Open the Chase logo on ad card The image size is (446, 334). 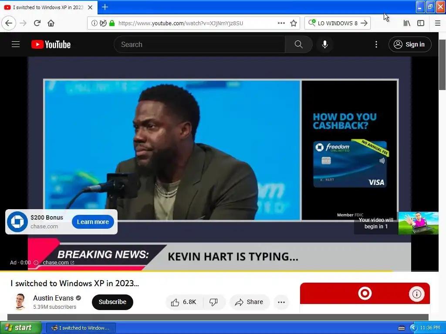click(17, 222)
